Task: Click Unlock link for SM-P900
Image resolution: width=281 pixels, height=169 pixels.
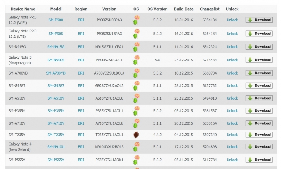Action: [x=232, y=20]
